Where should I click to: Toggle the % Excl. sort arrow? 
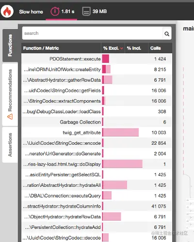(x=122, y=48)
